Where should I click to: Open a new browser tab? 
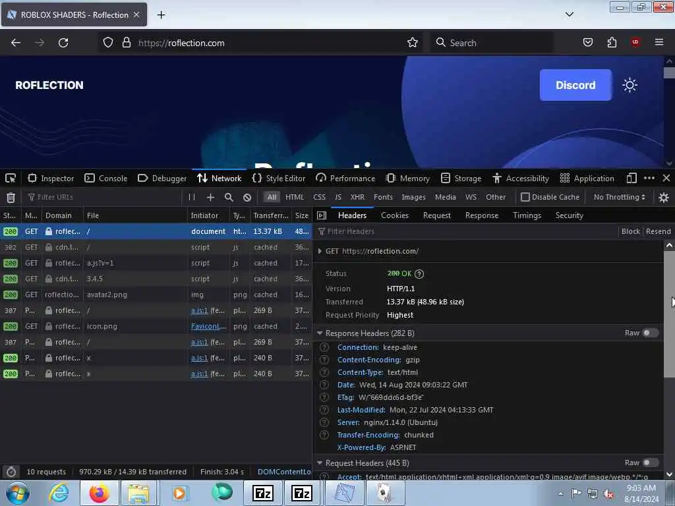tap(161, 15)
